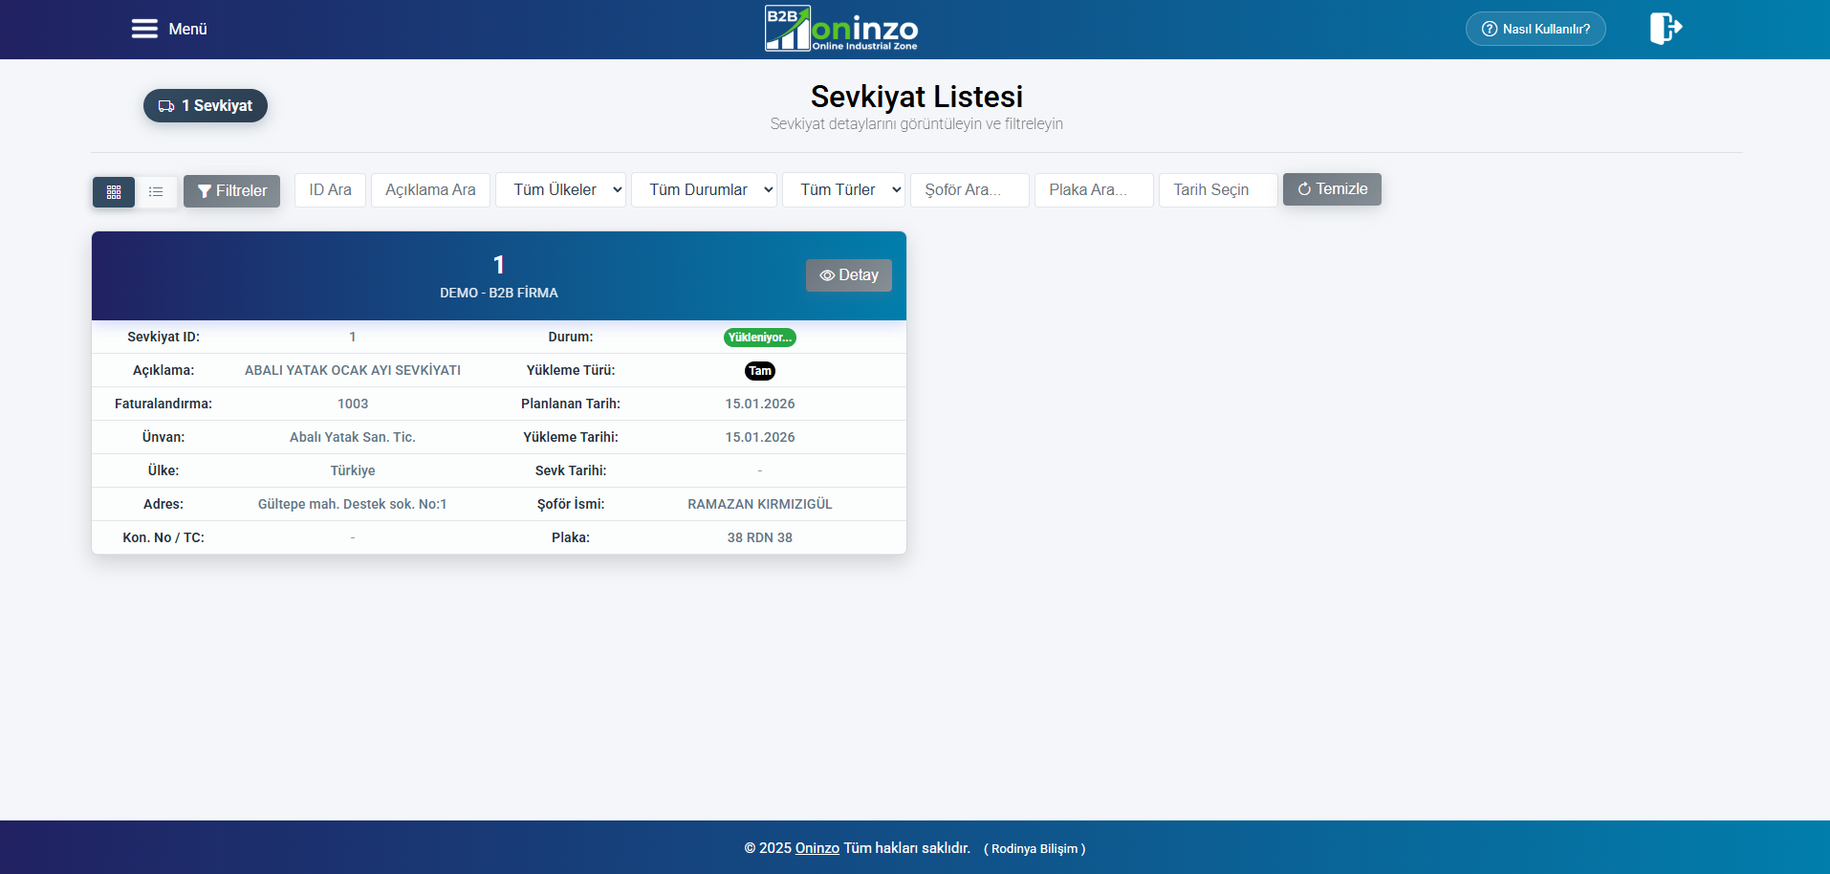Follow the Oninzo footer link
This screenshot has height=874, width=1830.
coord(817,848)
